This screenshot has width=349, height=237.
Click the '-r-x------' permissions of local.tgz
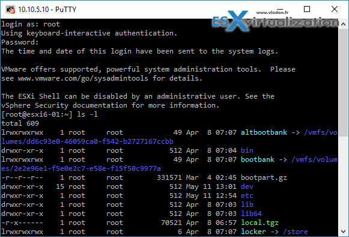(22, 223)
